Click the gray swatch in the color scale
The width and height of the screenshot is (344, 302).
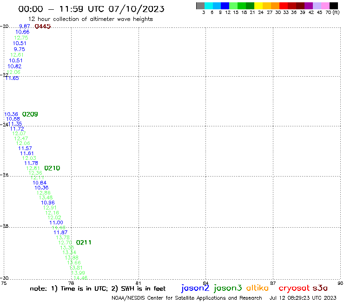(x=200, y=6)
